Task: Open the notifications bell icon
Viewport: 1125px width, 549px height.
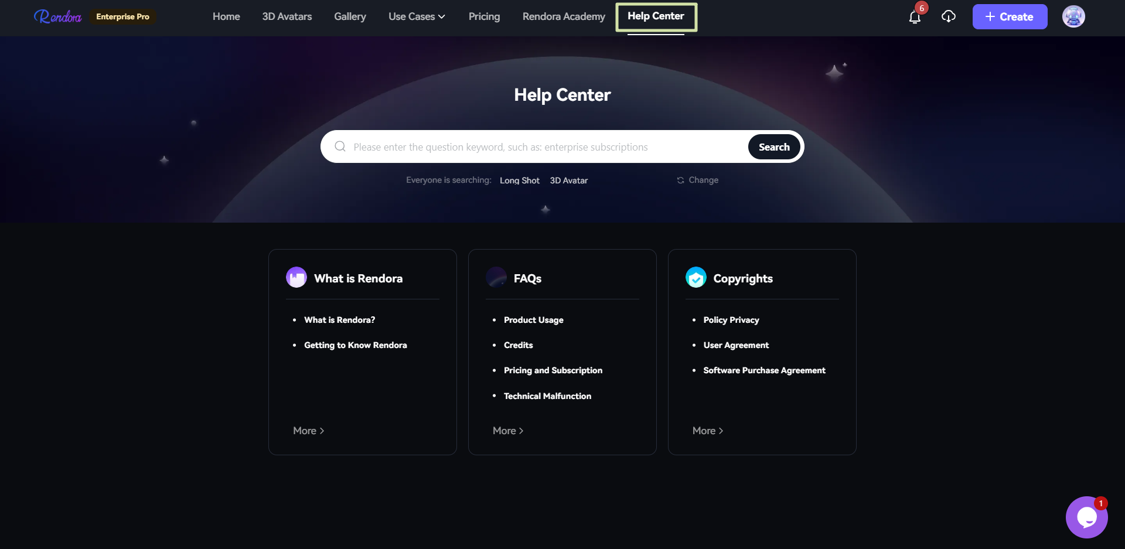Action: (x=915, y=17)
